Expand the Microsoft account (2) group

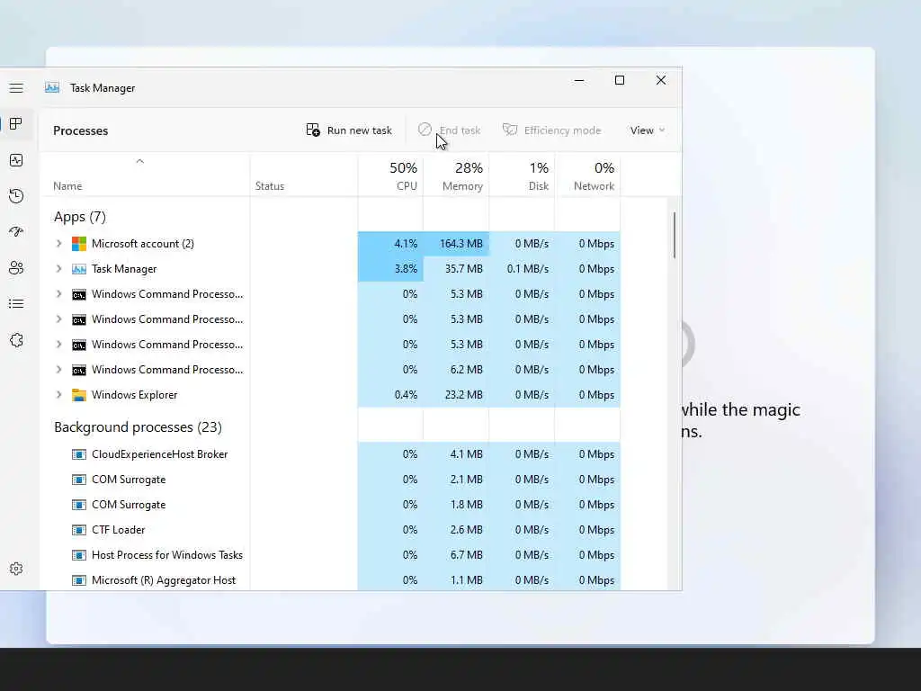coord(58,243)
